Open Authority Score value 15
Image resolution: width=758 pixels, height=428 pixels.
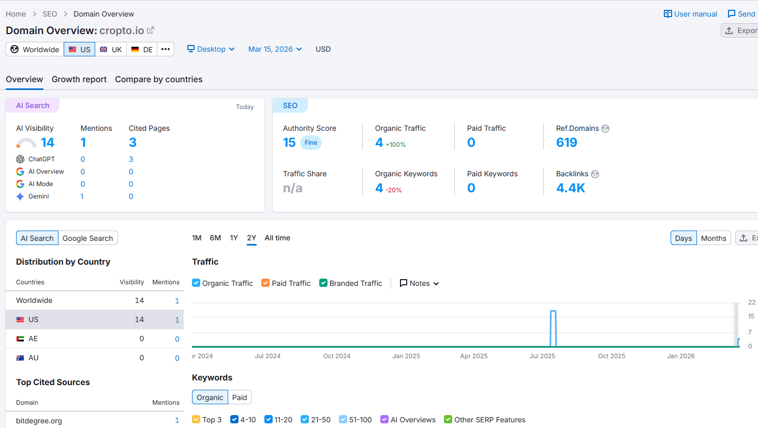[x=289, y=143]
